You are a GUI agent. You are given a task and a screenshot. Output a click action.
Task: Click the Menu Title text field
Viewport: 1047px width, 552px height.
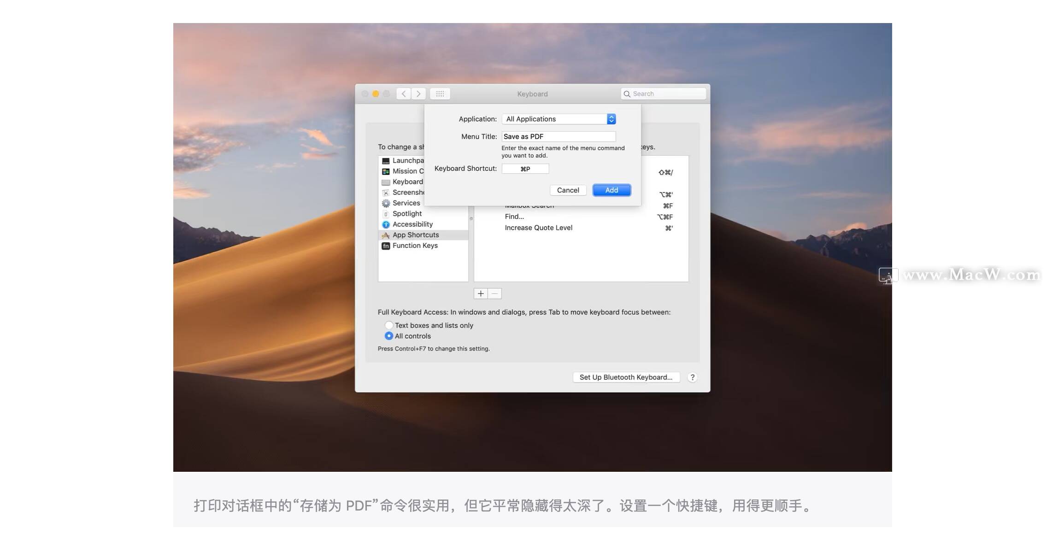click(x=559, y=136)
